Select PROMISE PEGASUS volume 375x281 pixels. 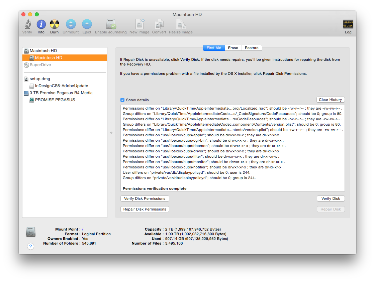pos(65,100)
